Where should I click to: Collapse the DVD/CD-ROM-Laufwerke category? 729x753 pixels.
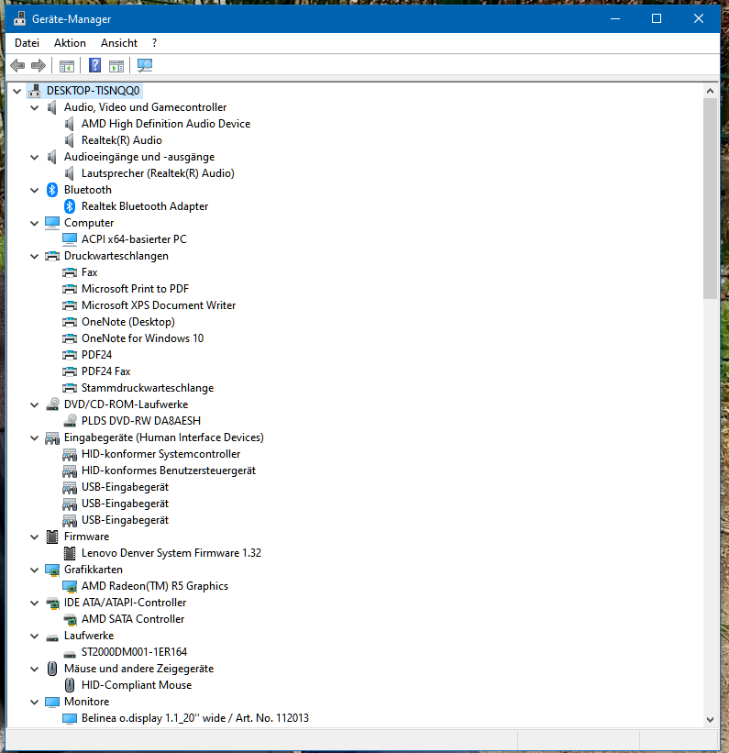pos(35,404)
